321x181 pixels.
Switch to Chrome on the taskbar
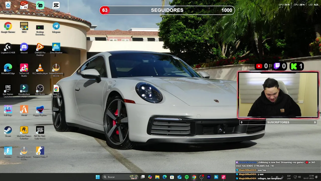click(x=194, y=177)
